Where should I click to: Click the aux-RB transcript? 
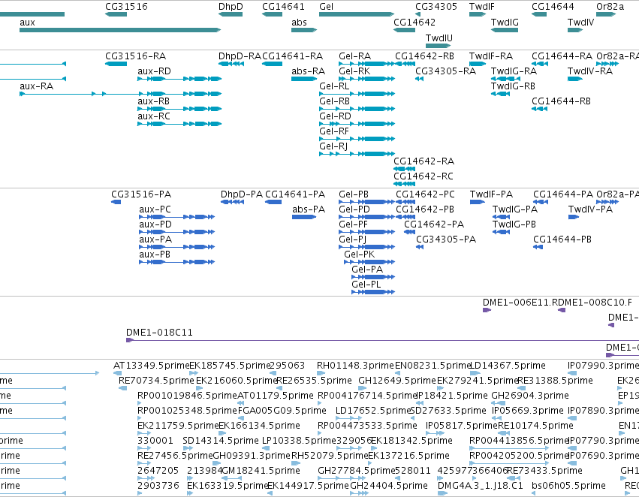(179, 109)
